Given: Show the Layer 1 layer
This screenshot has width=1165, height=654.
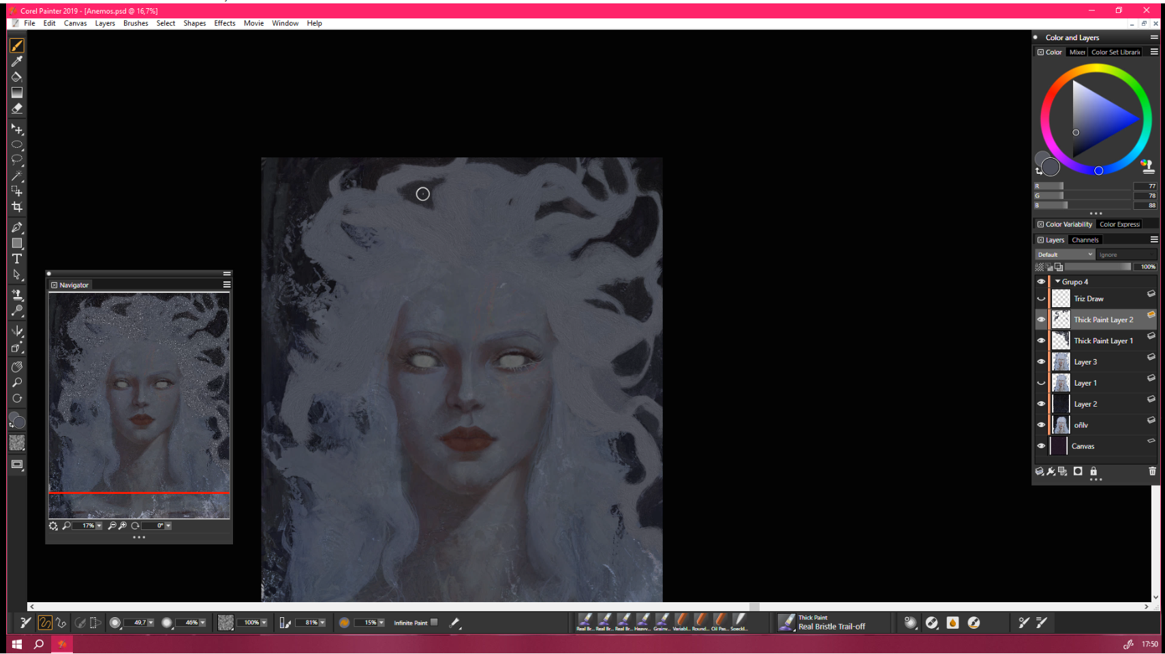Looking at the screenshot, I should [x=1041, y=383].
